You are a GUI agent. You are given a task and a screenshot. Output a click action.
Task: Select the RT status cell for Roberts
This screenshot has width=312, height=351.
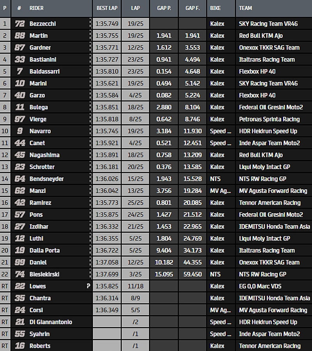tap(5, 346)
